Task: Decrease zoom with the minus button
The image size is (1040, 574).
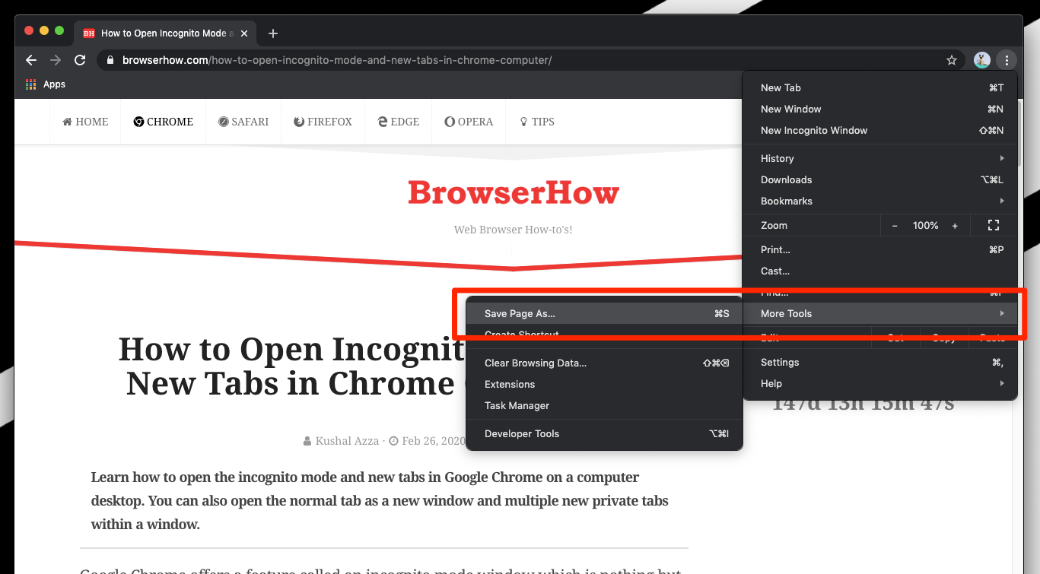Action: click(x=895, y=226)
